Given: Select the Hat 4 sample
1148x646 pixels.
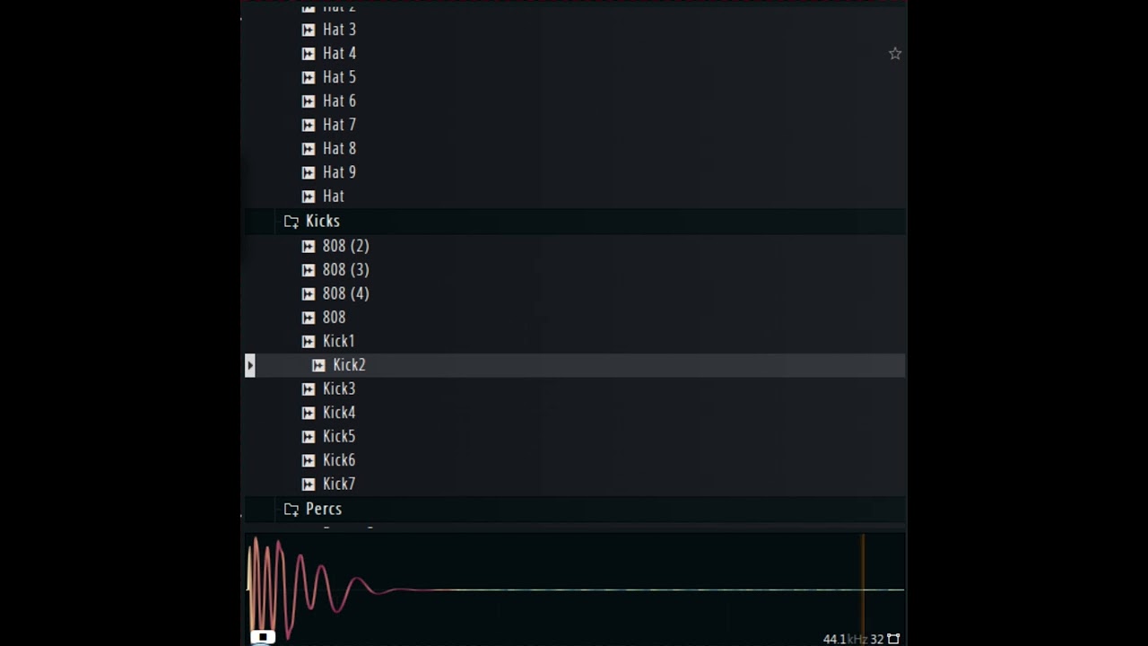Looking at the screenshot, I should click(x=339, y=54).
